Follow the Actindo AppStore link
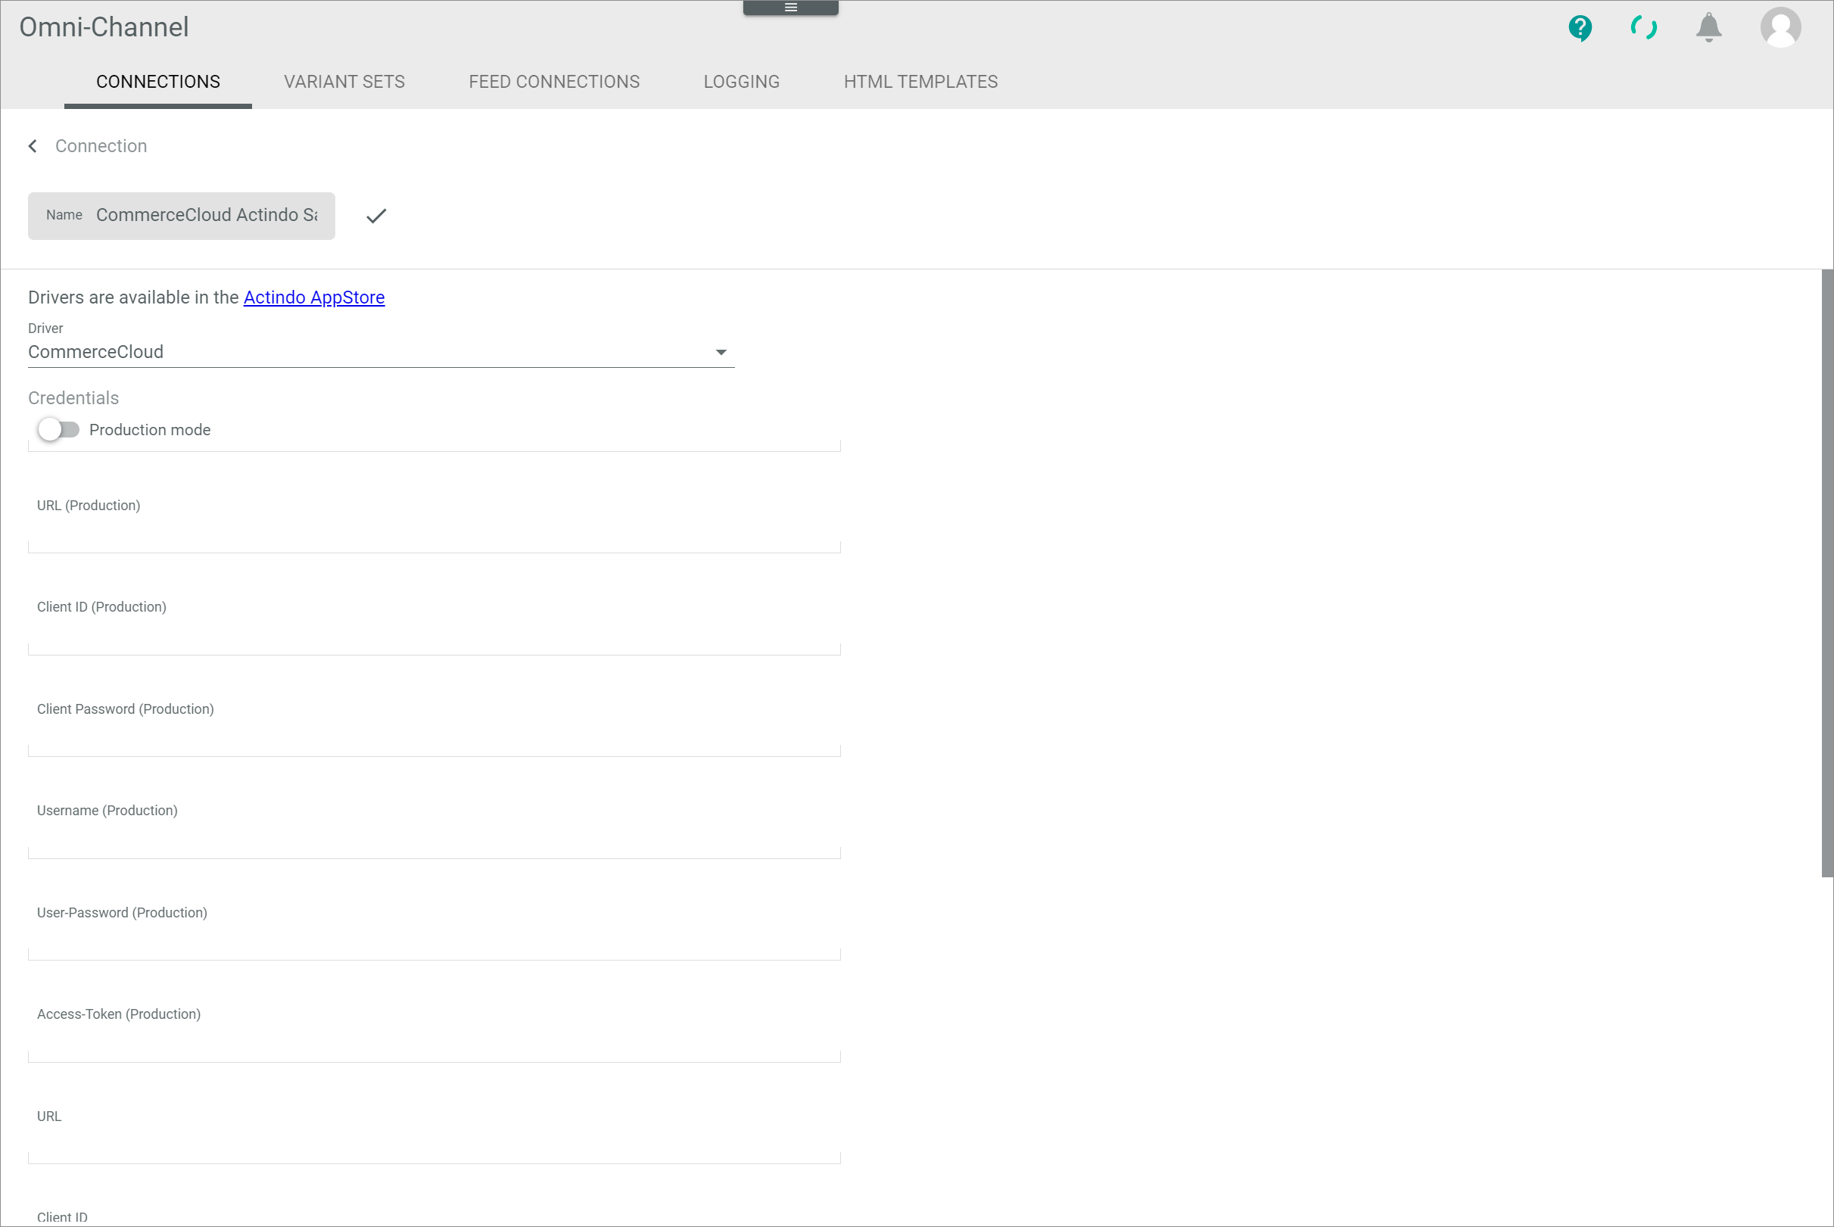 314,297
